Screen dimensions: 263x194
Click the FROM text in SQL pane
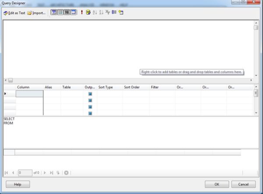click(x=8, y=123)
